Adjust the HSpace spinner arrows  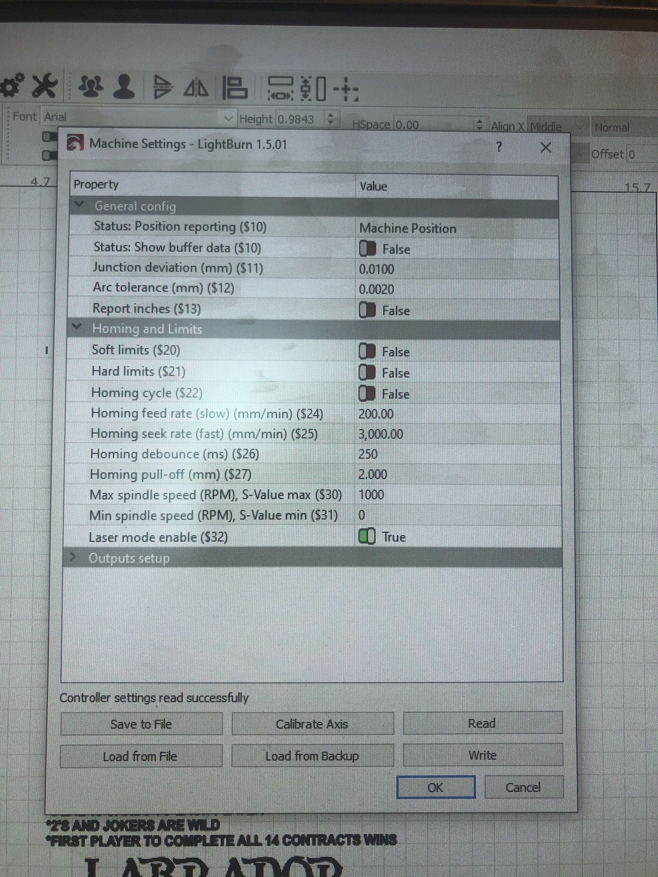479,125
